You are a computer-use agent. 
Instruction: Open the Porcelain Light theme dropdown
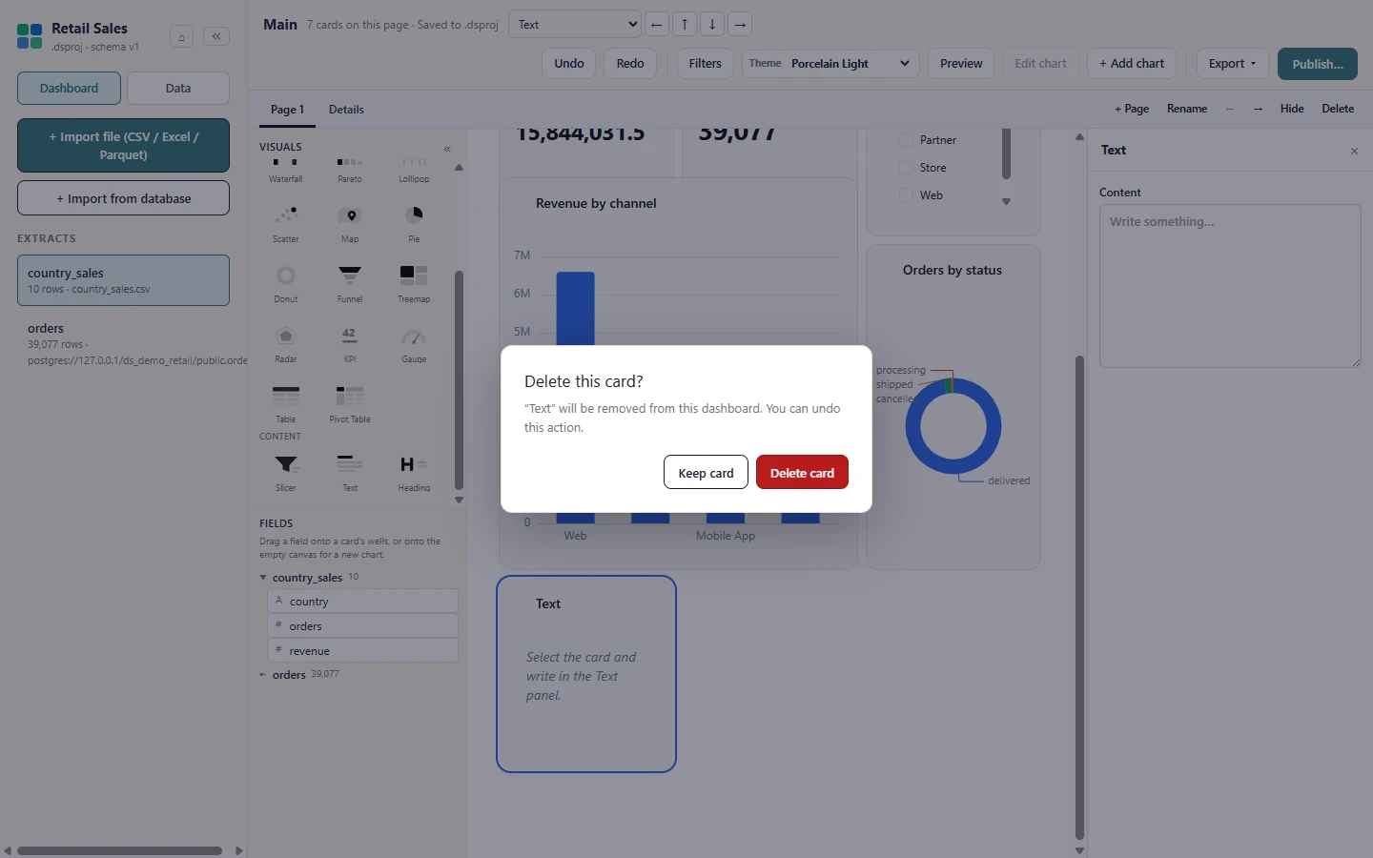click(830, 64)
